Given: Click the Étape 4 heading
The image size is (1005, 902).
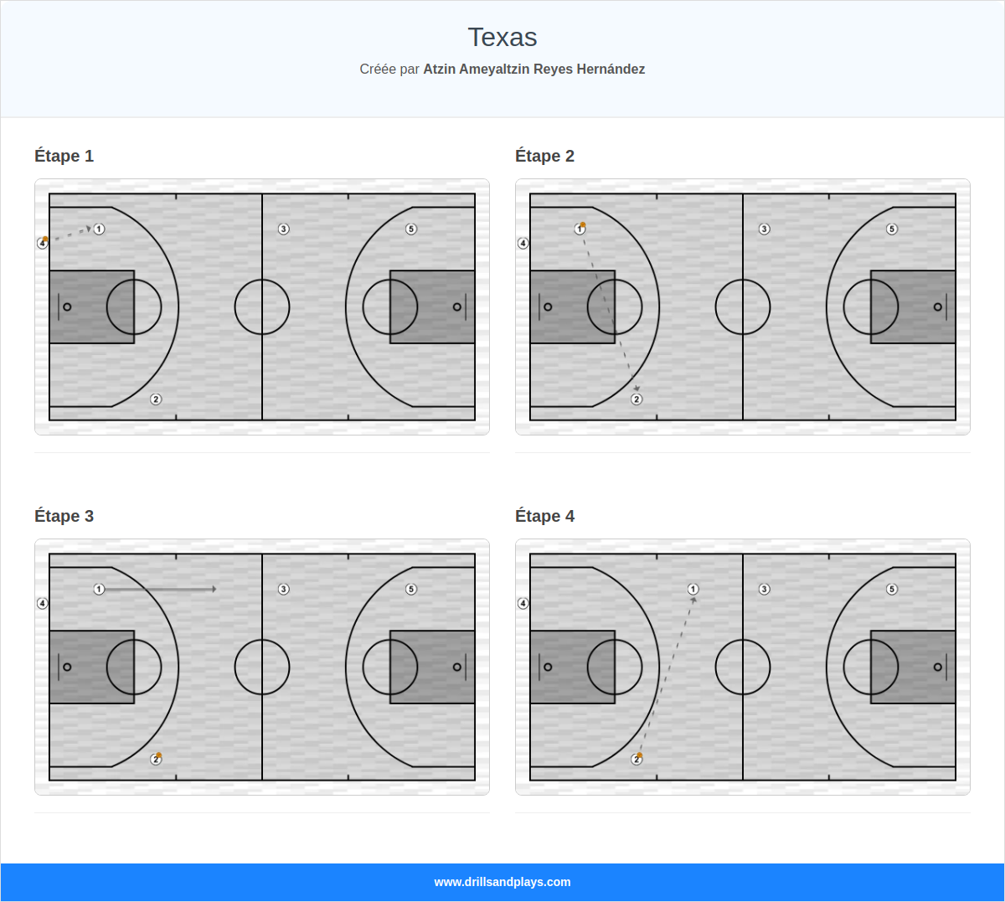Looking at the screenshot, I should (x=546, y=516).
